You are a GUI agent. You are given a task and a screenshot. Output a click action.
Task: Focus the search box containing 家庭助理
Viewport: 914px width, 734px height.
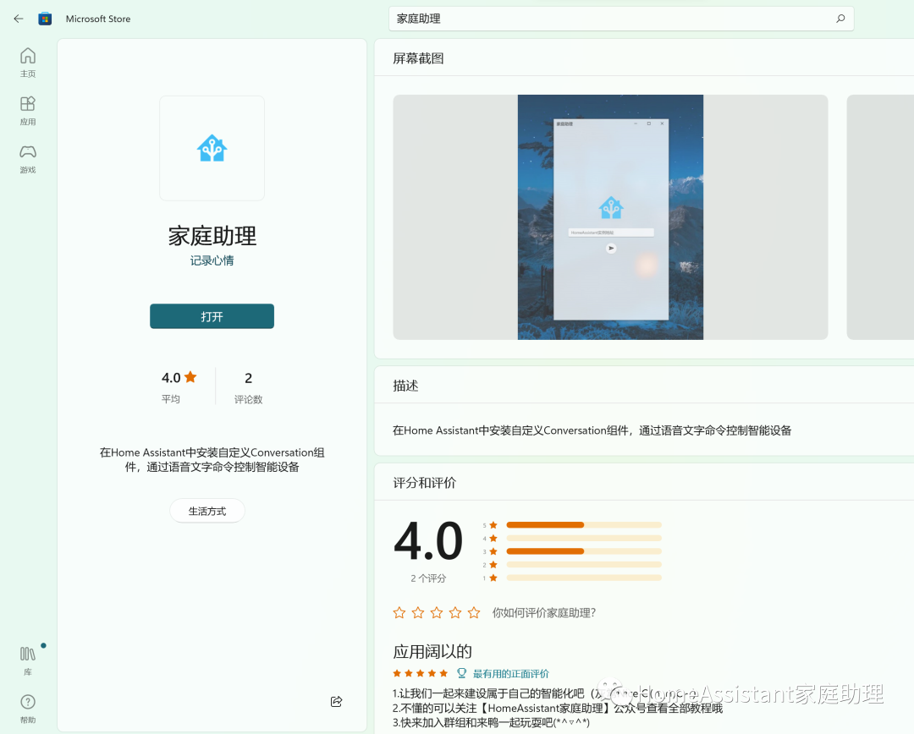pyautogui.click(x=621, y=19)
